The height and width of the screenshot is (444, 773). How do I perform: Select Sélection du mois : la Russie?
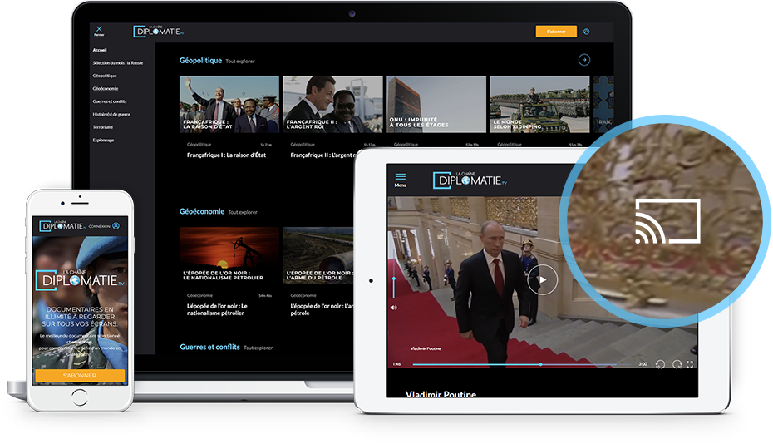(x=118, y=63)
